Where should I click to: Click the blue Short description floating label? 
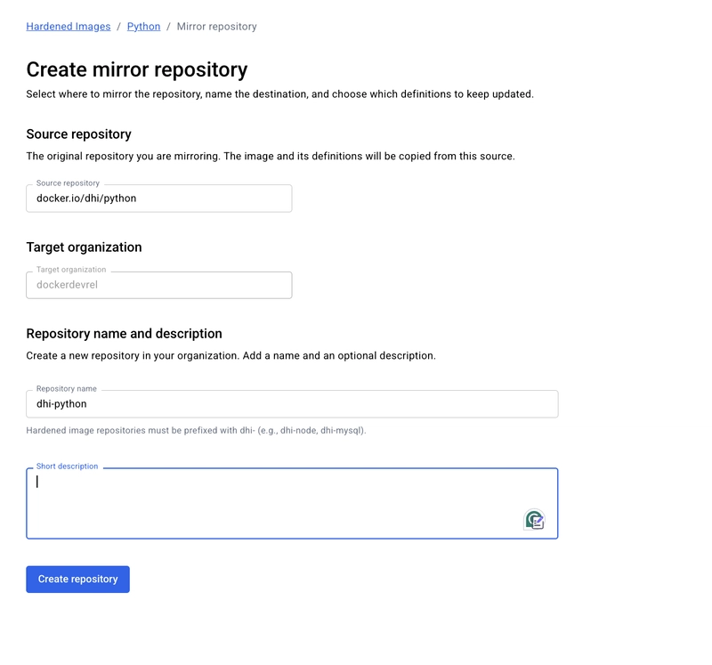tap(68, 466)
